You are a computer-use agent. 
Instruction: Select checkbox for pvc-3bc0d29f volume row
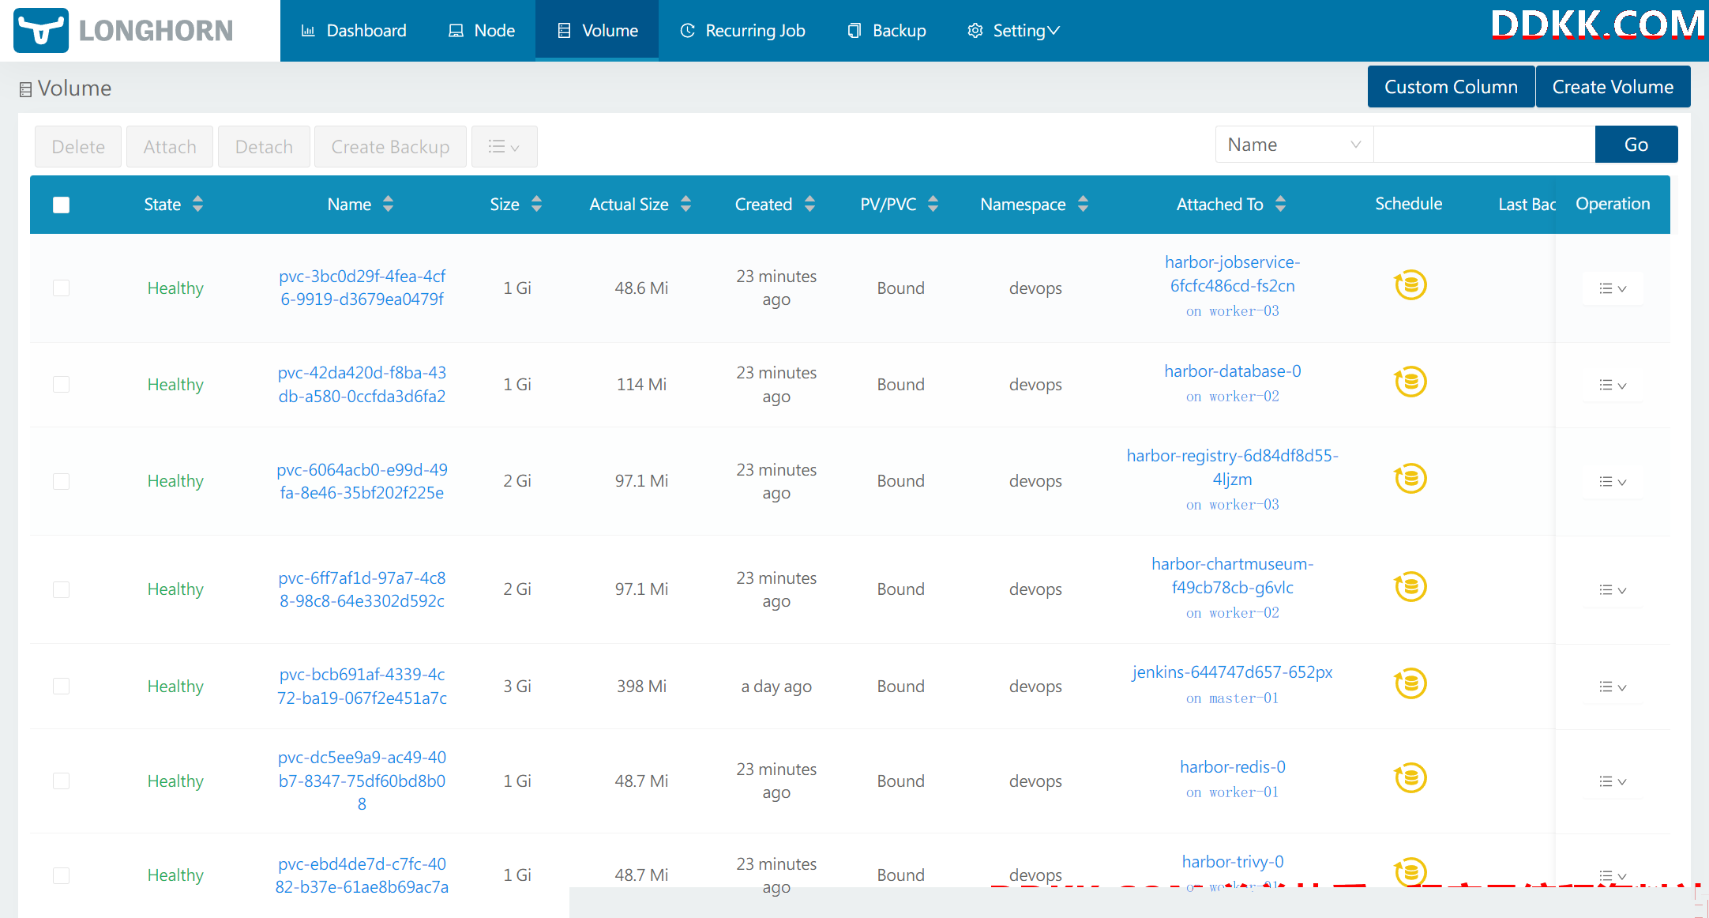pos(61,288)
